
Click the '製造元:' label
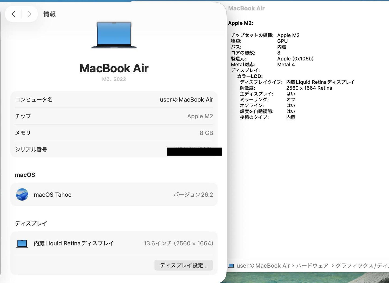coord(239,59)
